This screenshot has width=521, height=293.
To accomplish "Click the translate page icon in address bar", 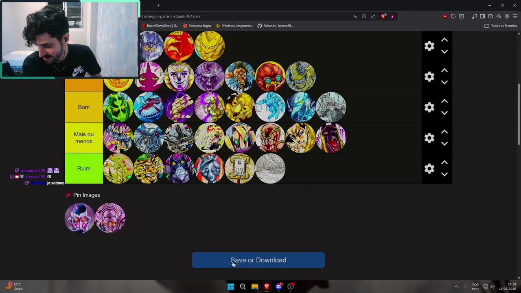I will tap(355, 16).
